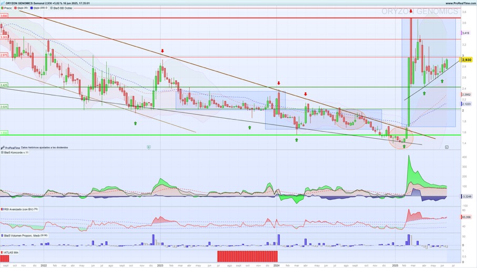Select the 2,975 horizontal level label
477x268 pixels.
(x=4, y=55)
